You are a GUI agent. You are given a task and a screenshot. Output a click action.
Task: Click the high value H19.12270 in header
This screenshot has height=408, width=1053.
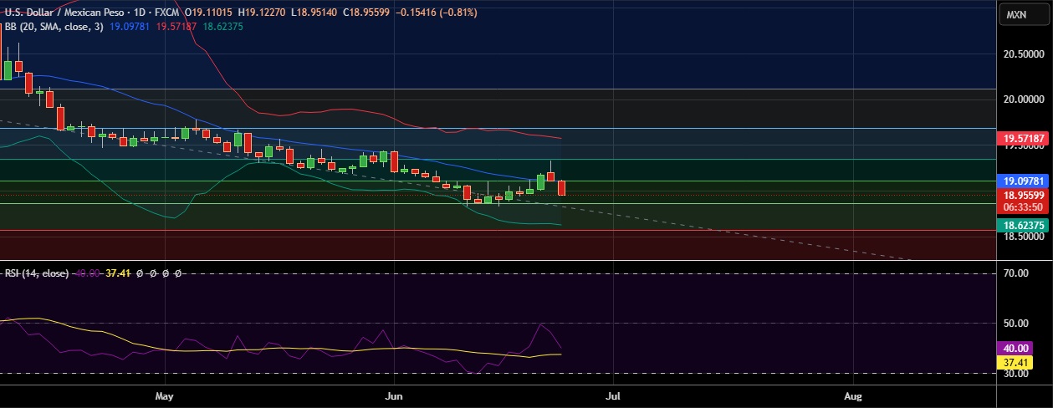coord(263,14)
